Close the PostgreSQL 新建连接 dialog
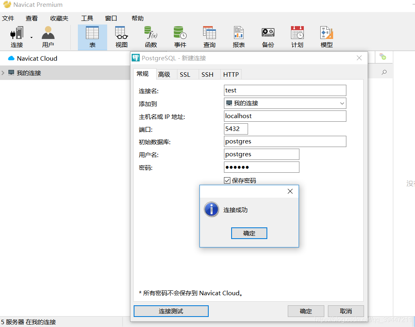This screenshot has width=415, height=327. [x=359, y=58]
